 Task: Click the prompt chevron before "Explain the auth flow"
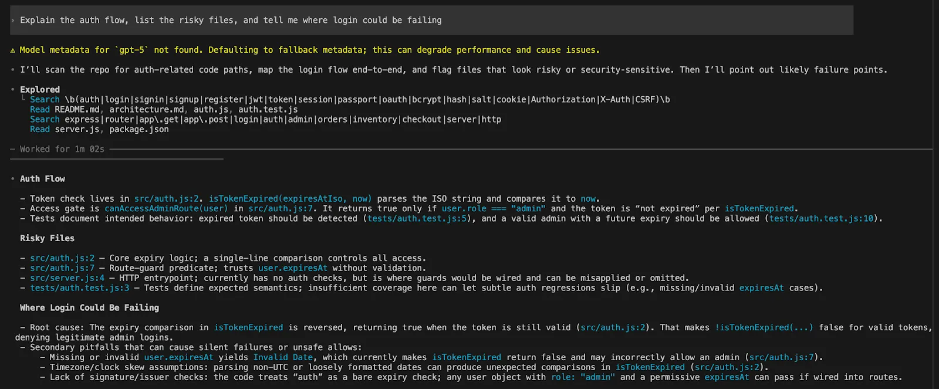[x=13, y=21]
